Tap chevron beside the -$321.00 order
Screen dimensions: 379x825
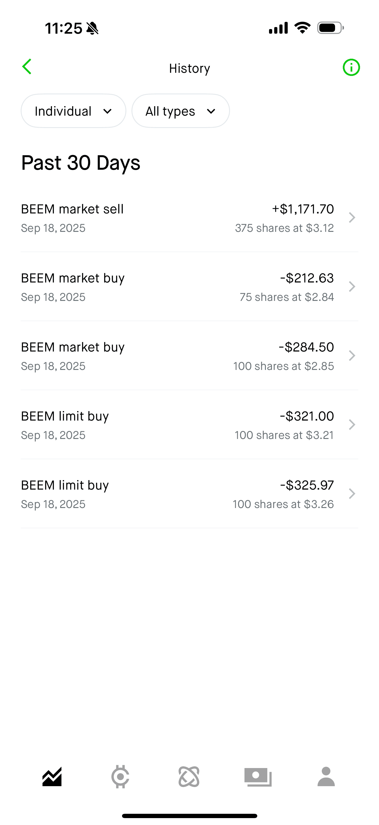pyautogui.click(x=352, y=425)
